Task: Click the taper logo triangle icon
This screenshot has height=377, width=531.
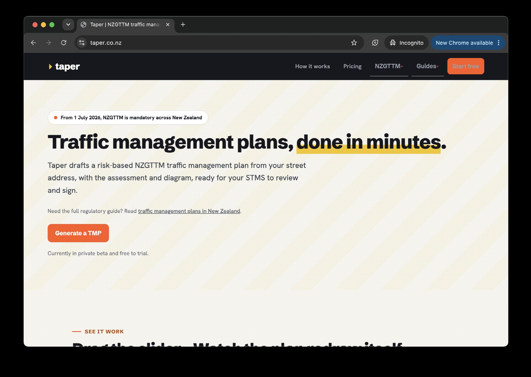Action: [x=50, y=67]
